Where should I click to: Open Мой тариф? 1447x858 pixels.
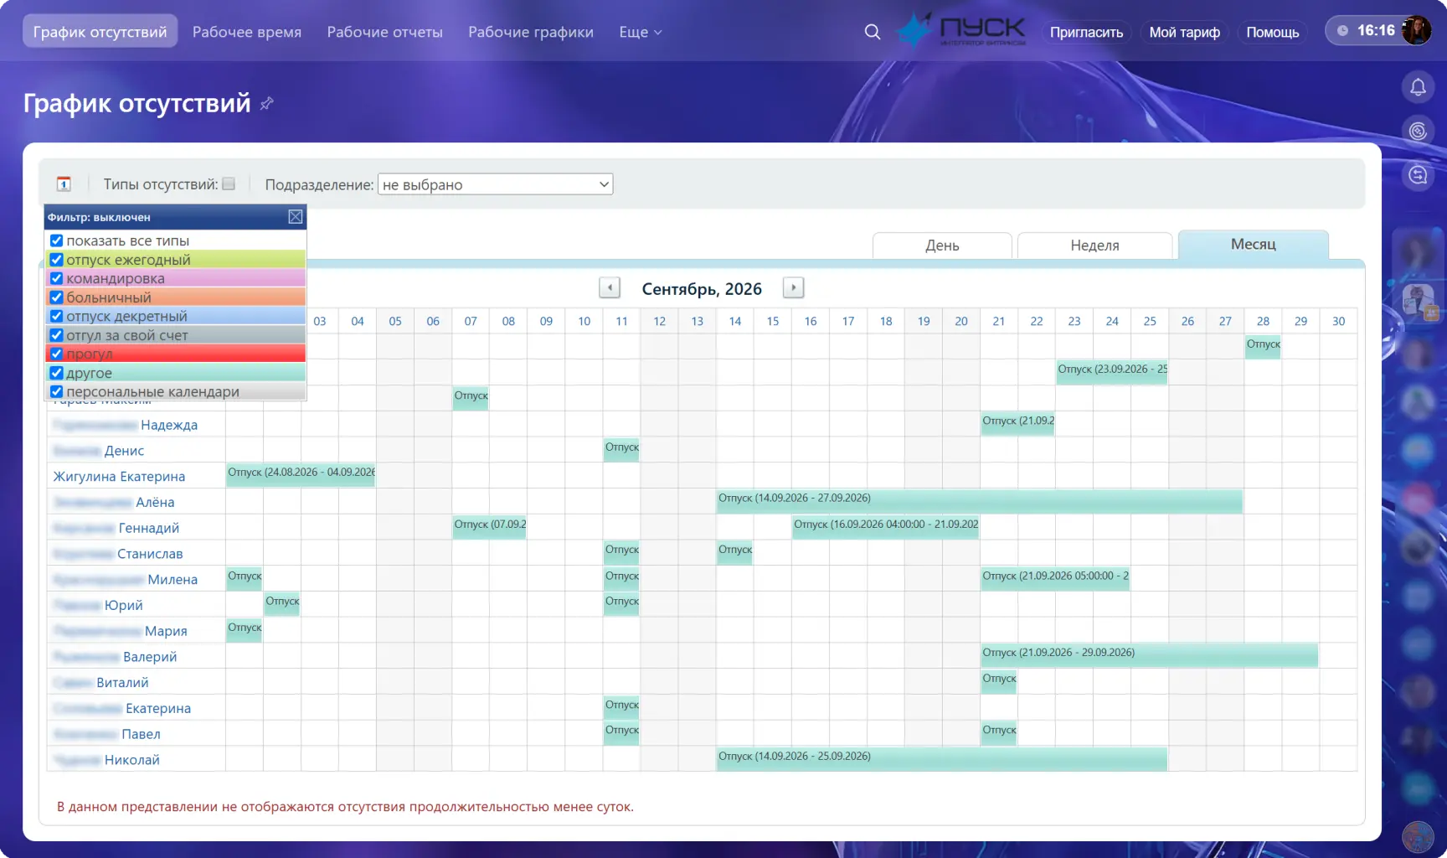click(x=1184, y=32)
